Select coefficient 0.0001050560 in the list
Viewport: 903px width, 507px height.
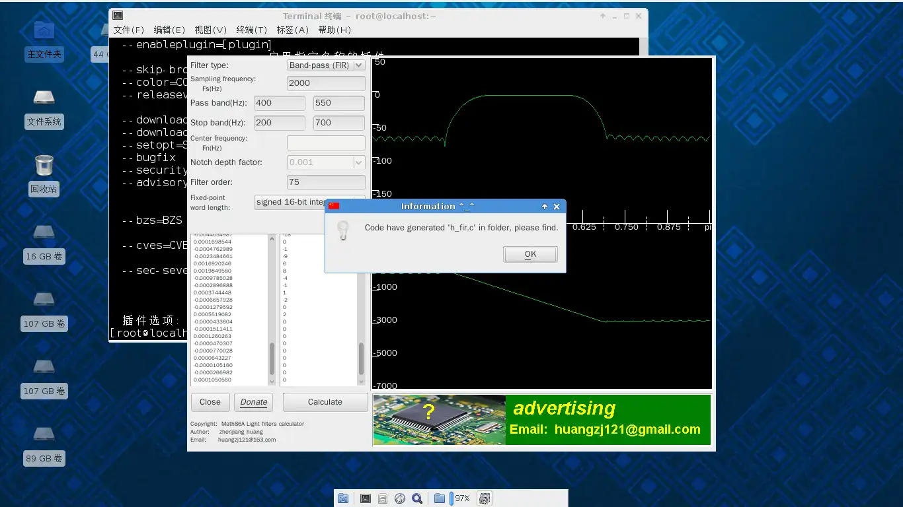[212, 380]
